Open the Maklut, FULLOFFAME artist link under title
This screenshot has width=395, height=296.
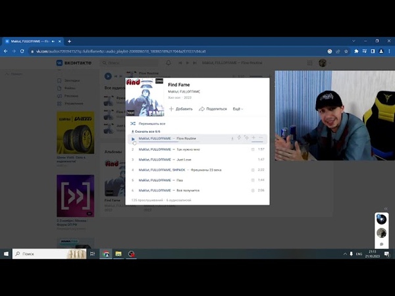pos(184,91)
